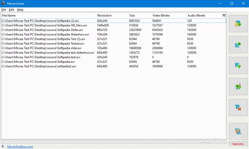Click the Join movies button
The image size is (249, 149).
(x=238, y=132)
